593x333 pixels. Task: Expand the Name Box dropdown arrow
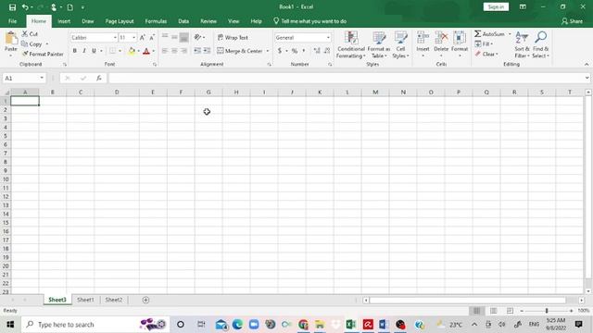42,78
